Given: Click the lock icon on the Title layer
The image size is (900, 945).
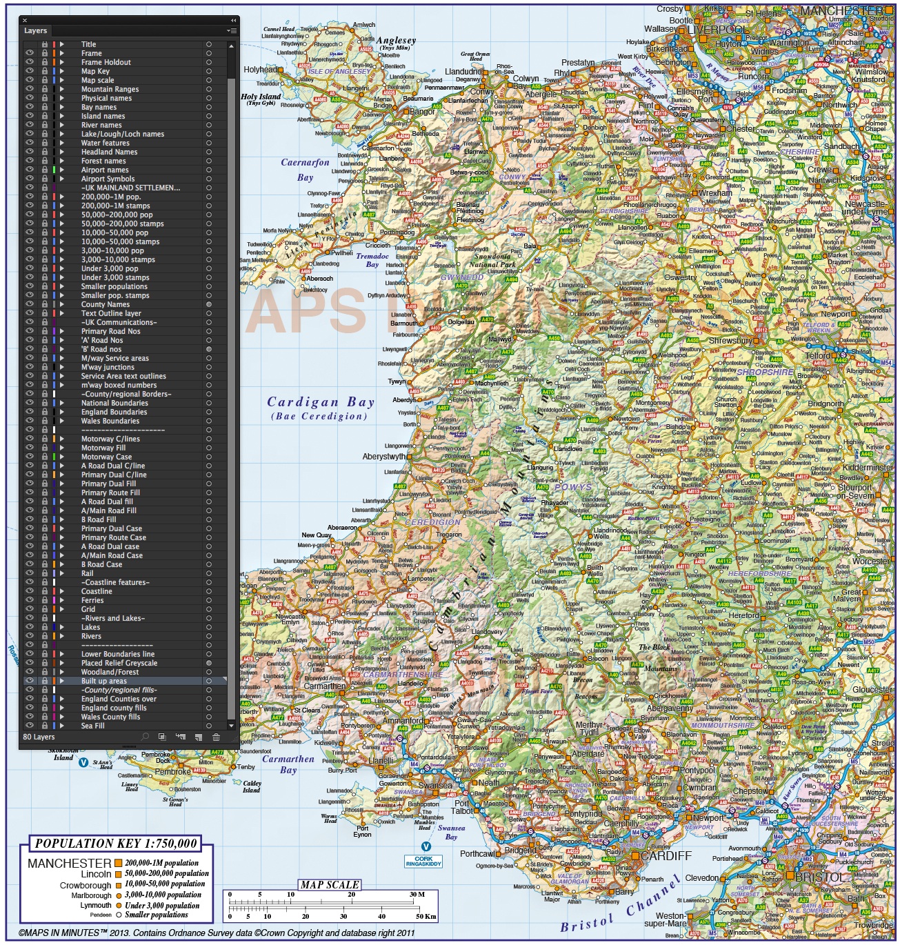Looking at the screenshot, I should [45, 44].
